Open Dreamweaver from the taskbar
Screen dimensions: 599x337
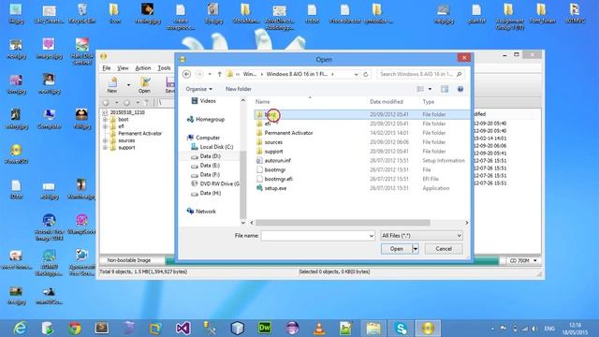(265, 328)
